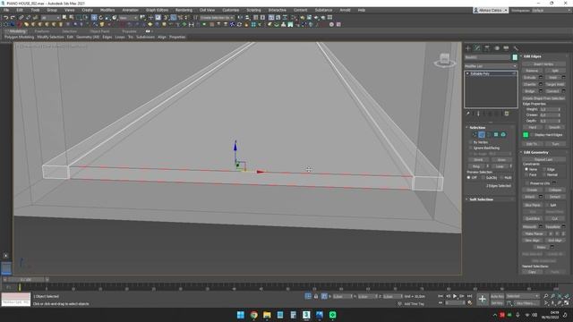Open Named Selection Sets dropdown

[x=217, y=18]
